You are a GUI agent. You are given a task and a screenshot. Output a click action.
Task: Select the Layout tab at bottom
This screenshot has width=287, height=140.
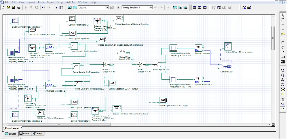coord(11,134)
